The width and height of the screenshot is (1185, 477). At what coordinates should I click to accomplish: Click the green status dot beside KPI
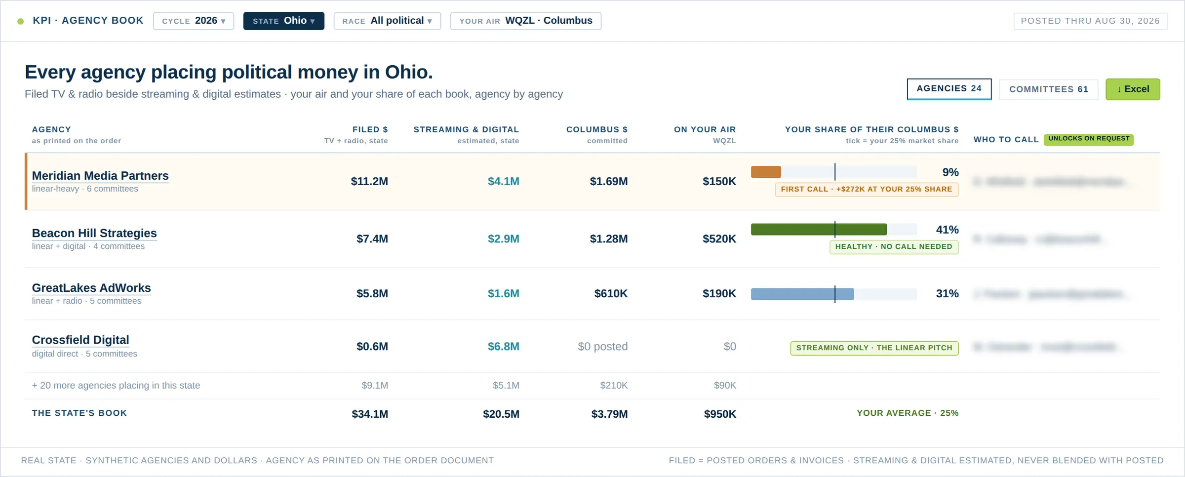(21, 21)
